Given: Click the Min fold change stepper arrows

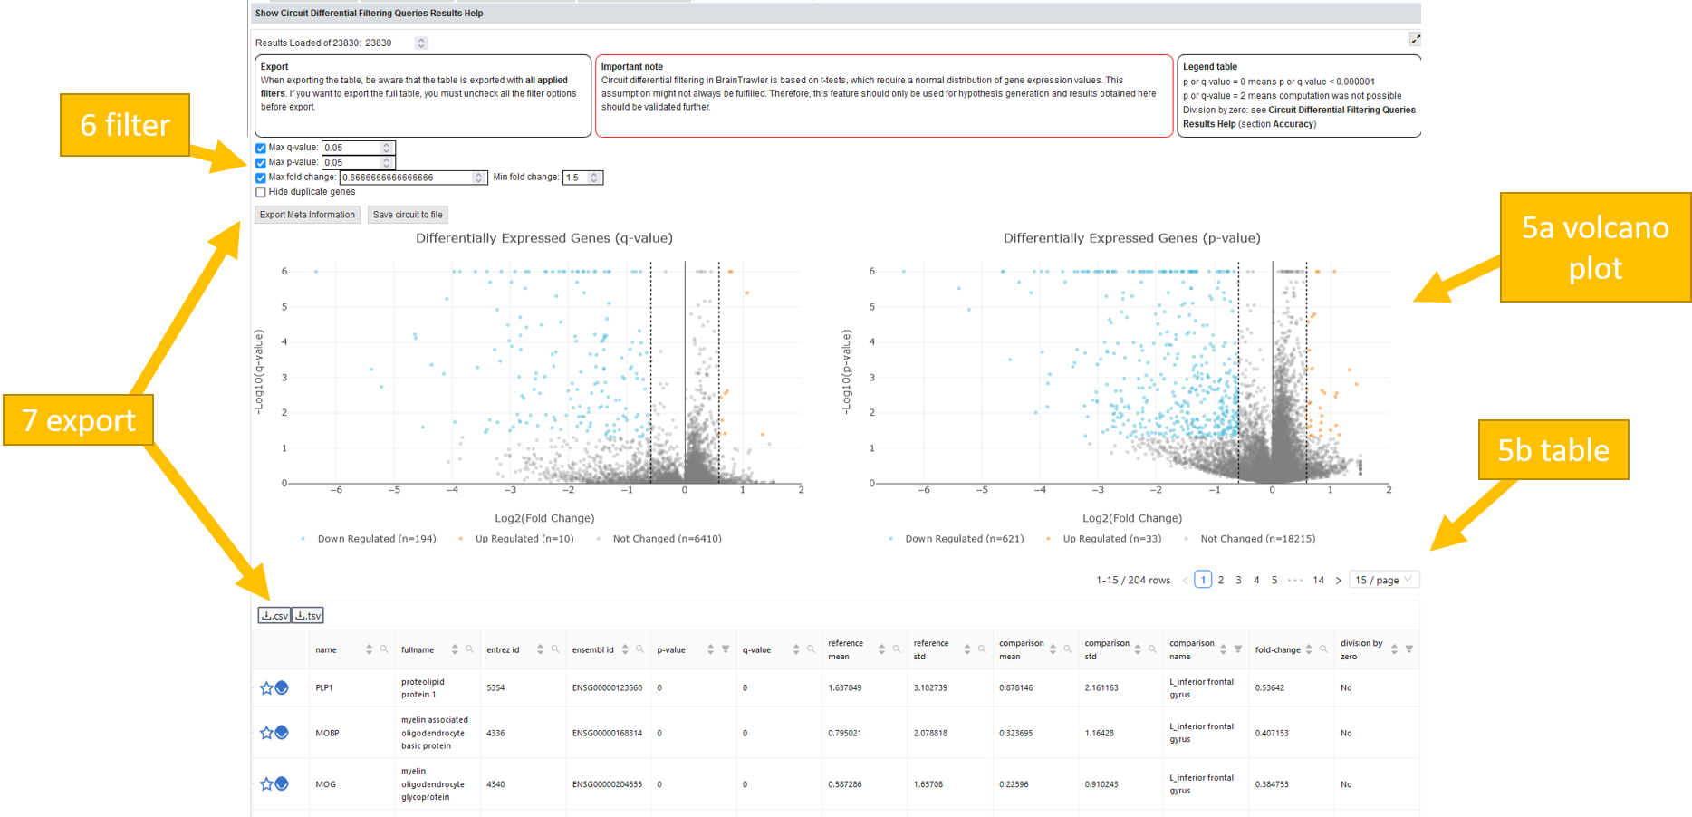Looking at the screenshot, I should pyautogui.click(x=594, y=178).
